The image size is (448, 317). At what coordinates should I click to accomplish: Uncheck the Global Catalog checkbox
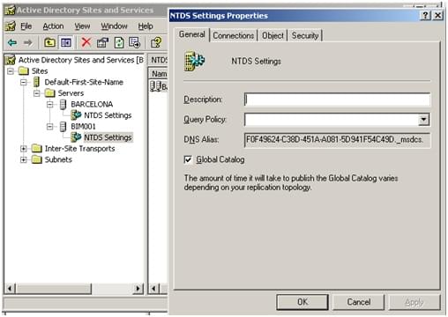[x=188, y=159]
